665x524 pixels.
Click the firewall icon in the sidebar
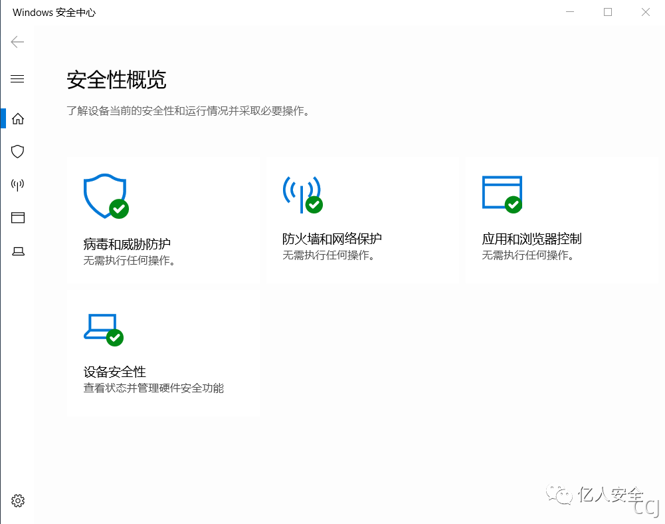tap(17, 217)
